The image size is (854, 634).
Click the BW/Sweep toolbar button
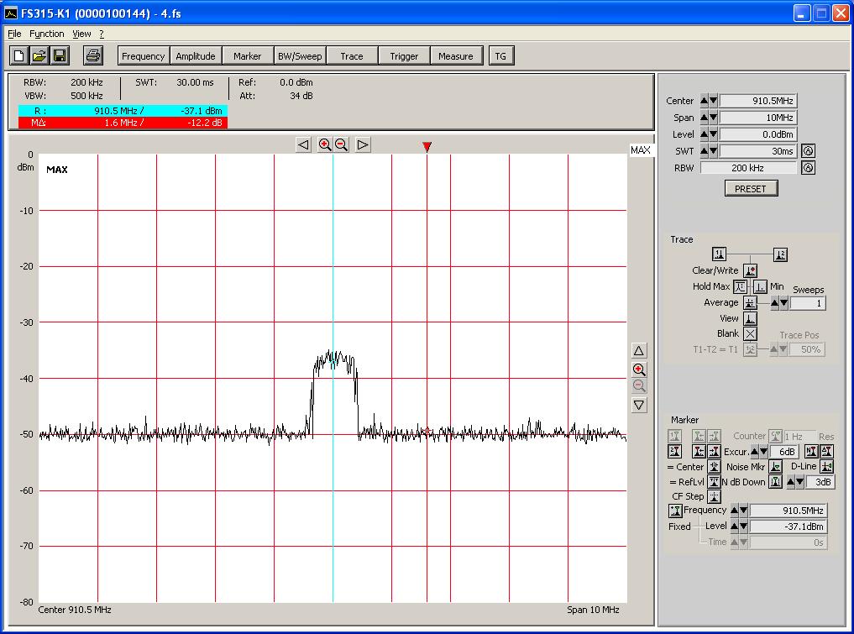click(299, 56)
